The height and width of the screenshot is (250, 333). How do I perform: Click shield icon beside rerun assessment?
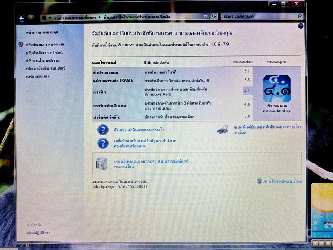coord(259,181)
